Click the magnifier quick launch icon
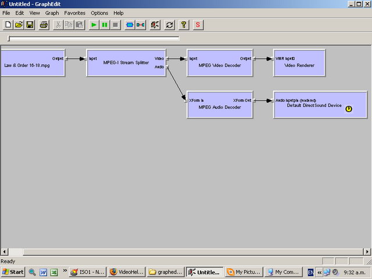Screen dimensions: 372x279 pyautogui.click(x=33, y=272)
